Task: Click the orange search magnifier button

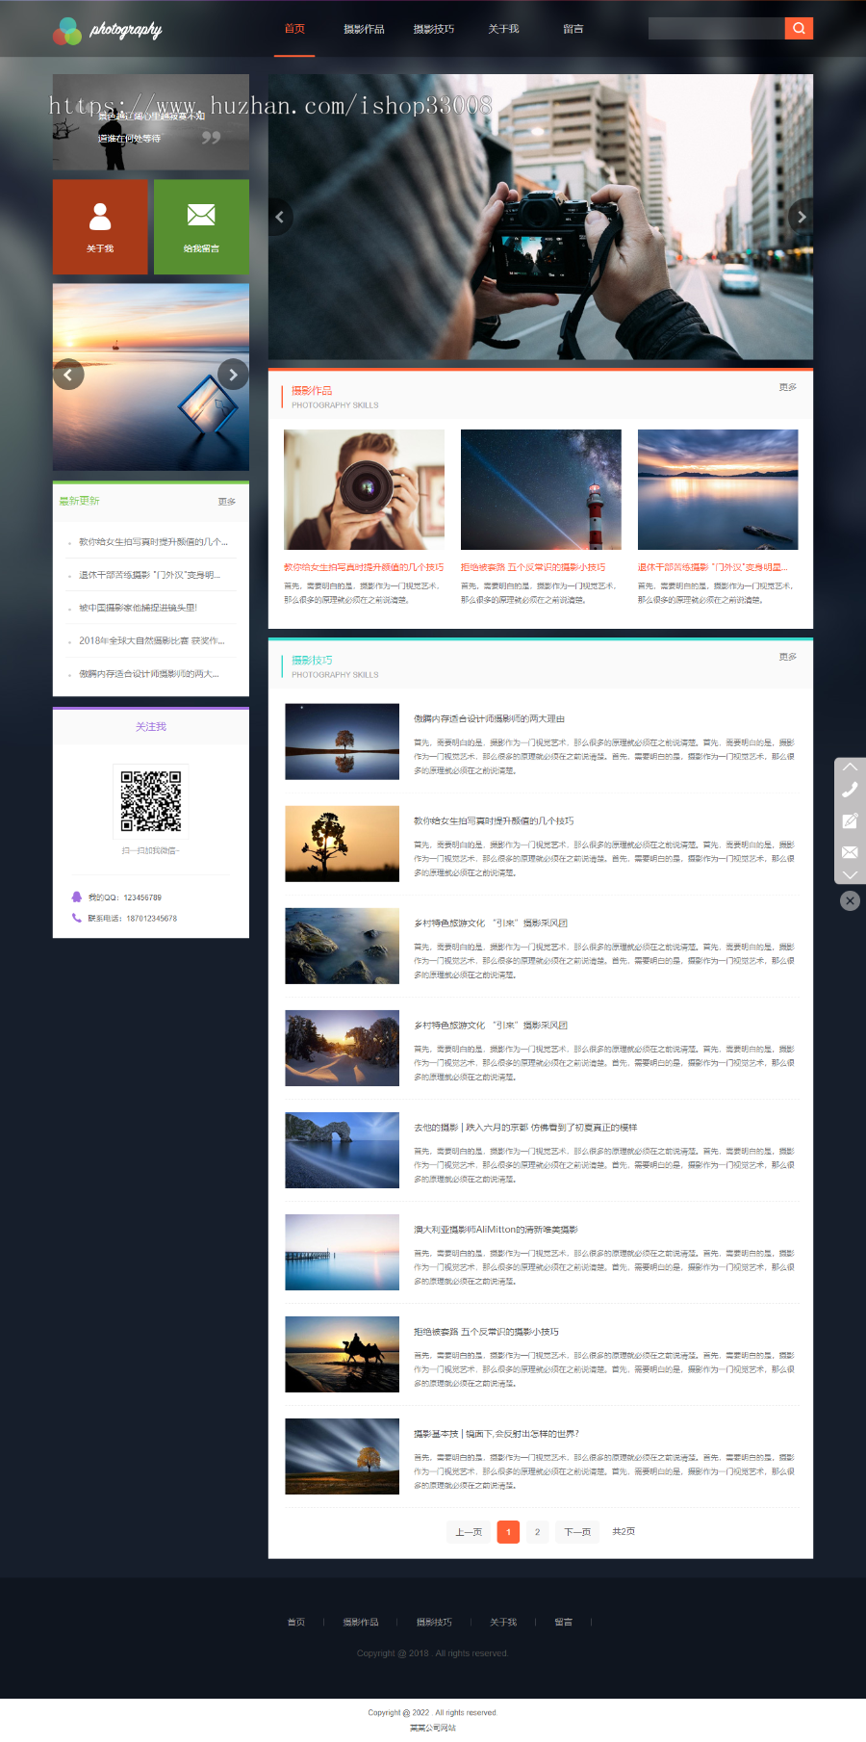Action: coord(799,28)
